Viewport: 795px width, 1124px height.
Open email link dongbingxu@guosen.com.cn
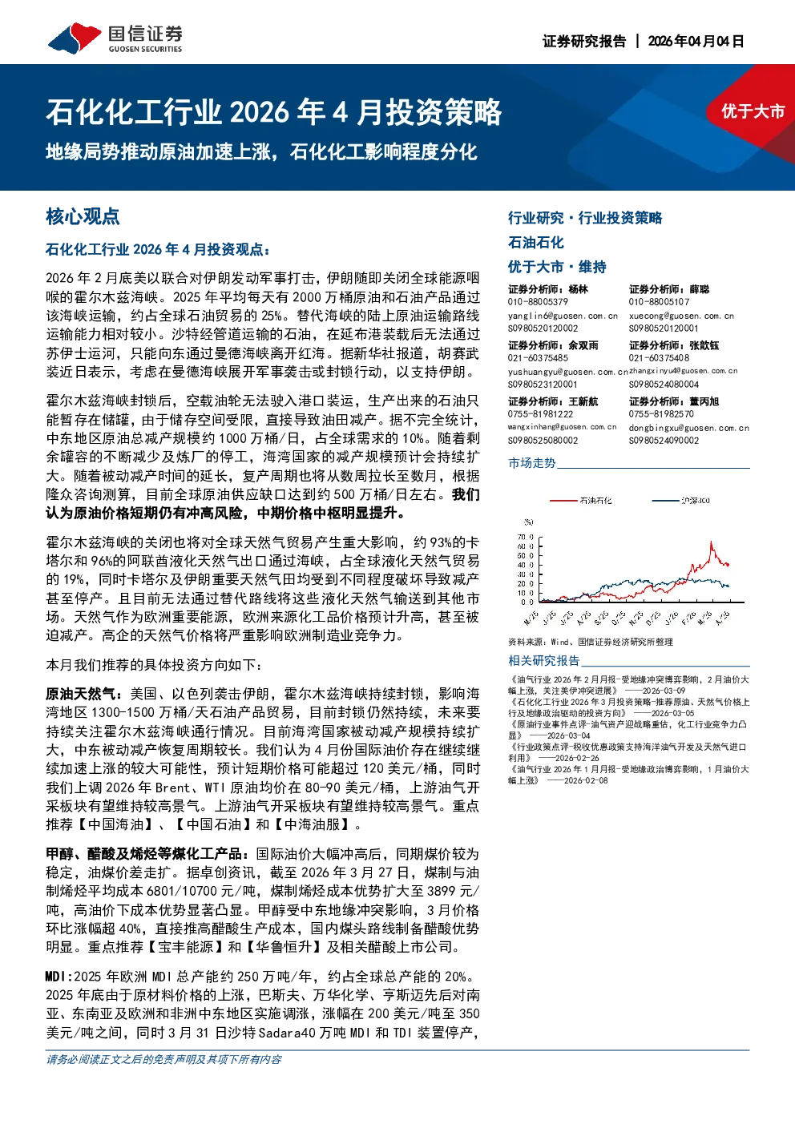coord(688,428)
